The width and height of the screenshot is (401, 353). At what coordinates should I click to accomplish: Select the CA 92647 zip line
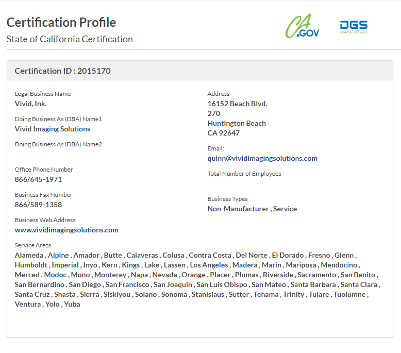[x=224, y=133]
